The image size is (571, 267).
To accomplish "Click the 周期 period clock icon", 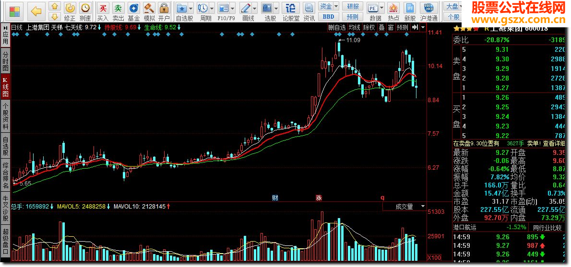I will (203, 8).
